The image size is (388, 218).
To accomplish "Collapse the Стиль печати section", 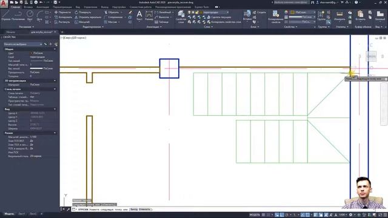I will point(55,89).
